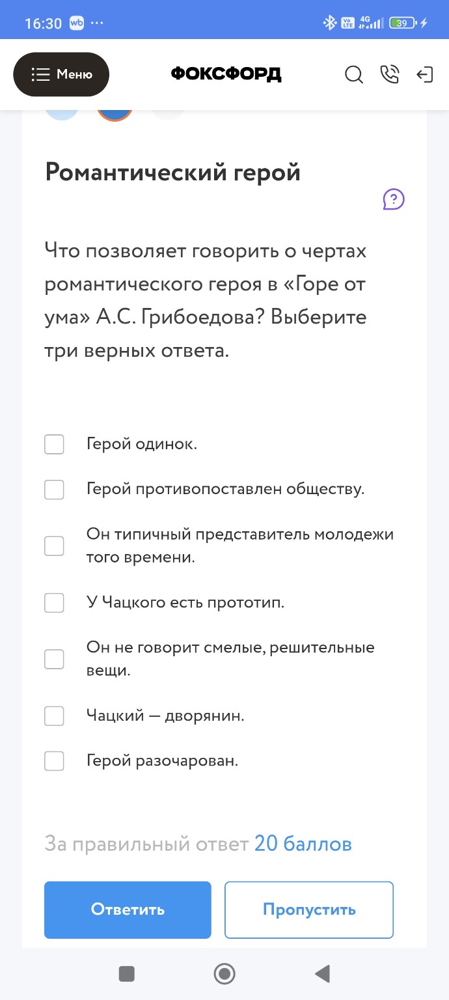Open the Меню menu
Screen dimensions: 449x1000
[x=61, y=74]
